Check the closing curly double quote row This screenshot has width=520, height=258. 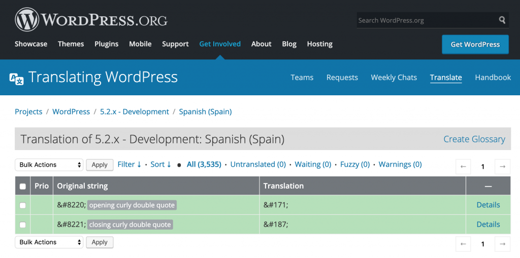pyautogui.click(x=22, y=225)
